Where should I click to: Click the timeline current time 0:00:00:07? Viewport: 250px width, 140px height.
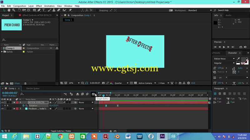pos(10,93)
